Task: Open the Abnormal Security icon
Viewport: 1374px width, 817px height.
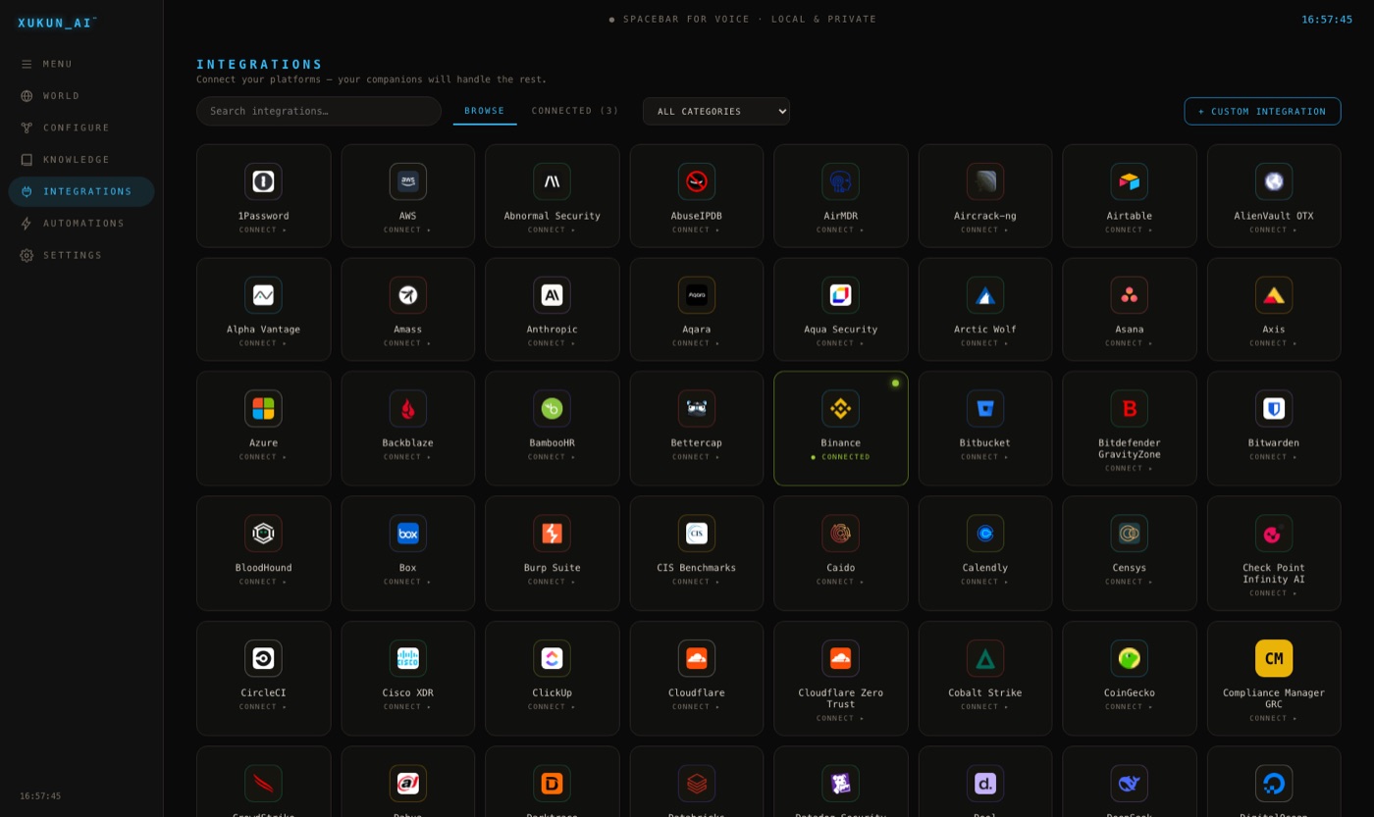Action: pos(552,181)
